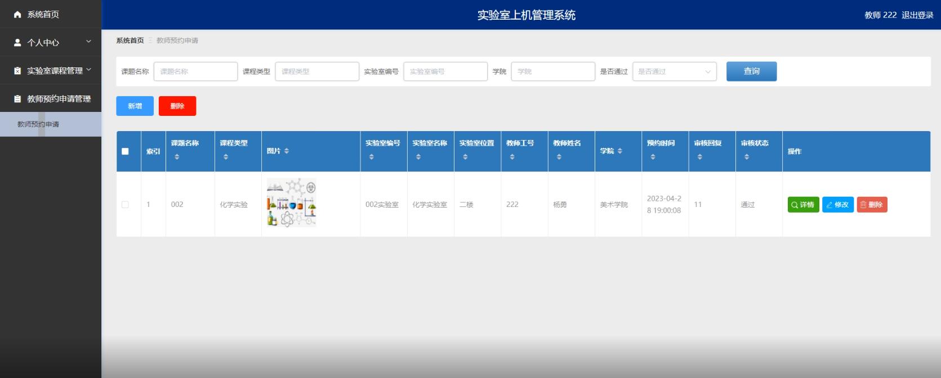
Task: Go to 系统首页 breadcrumb link
Action: pyautogui.click(x=130, y=40)
